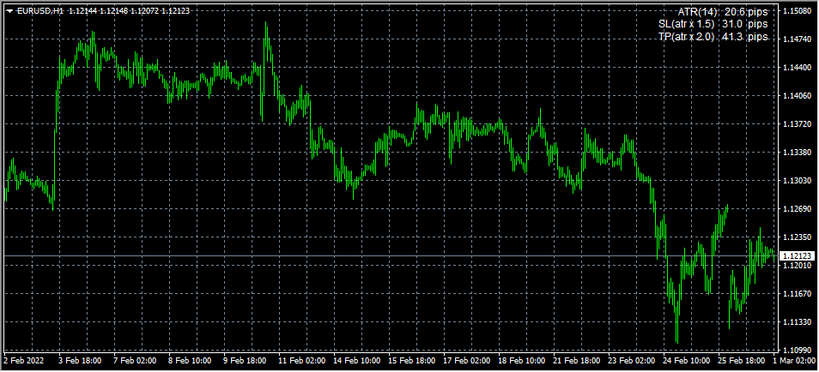The height and width of the screenshot is (372, 819).
Task: Open the chart menu triangle beside EURUSD,H1
Action: pos(9,10)
